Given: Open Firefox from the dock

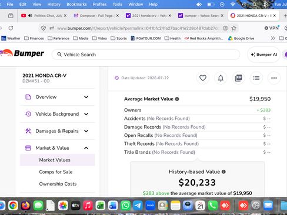Looking at the screenshot, I should (25, 206).
